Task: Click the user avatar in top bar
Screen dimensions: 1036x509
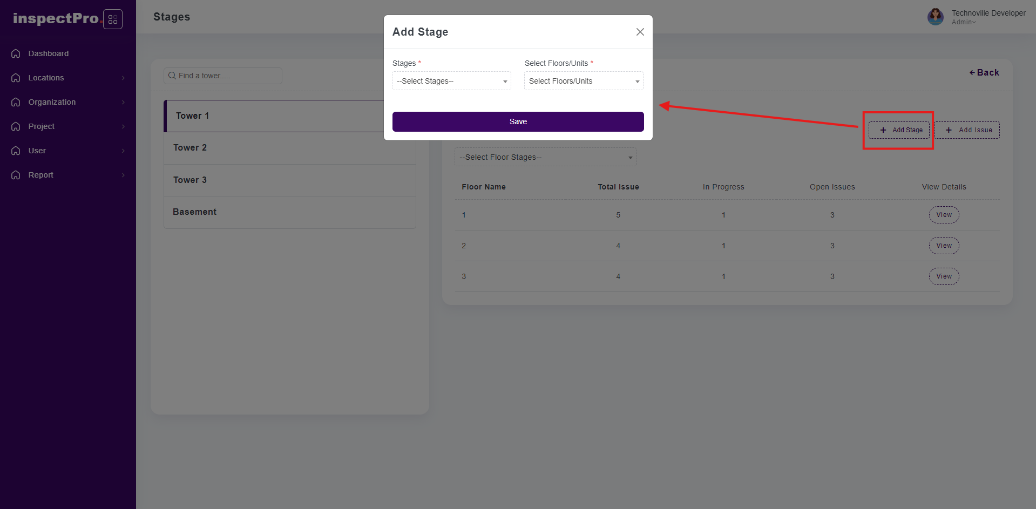Action: (x=935, y=17)
